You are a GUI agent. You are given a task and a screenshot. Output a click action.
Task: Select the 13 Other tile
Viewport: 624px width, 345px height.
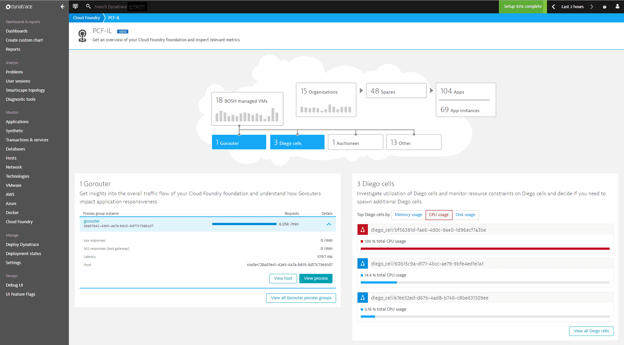tap(414, 142)
